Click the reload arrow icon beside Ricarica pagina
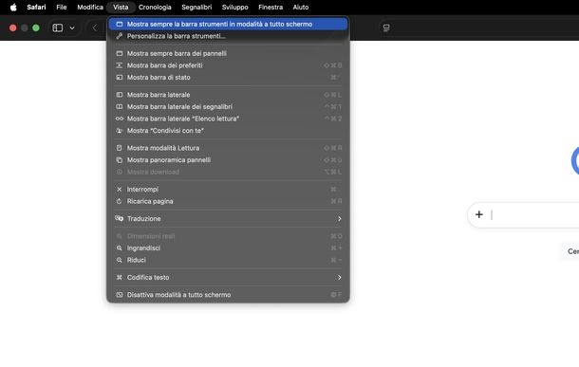The image size is (579, 367). [x=120, y=201]
